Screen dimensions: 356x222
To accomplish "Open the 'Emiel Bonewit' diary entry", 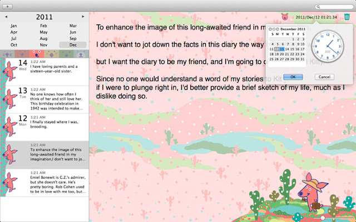I will [x=44, y=183].
